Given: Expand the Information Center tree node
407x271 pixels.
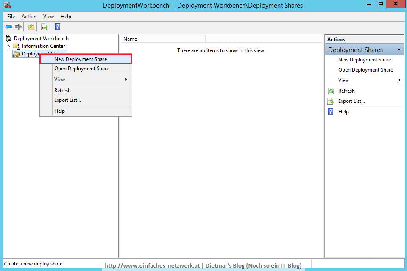Looking at the screenshot, I should pos(9,47).
